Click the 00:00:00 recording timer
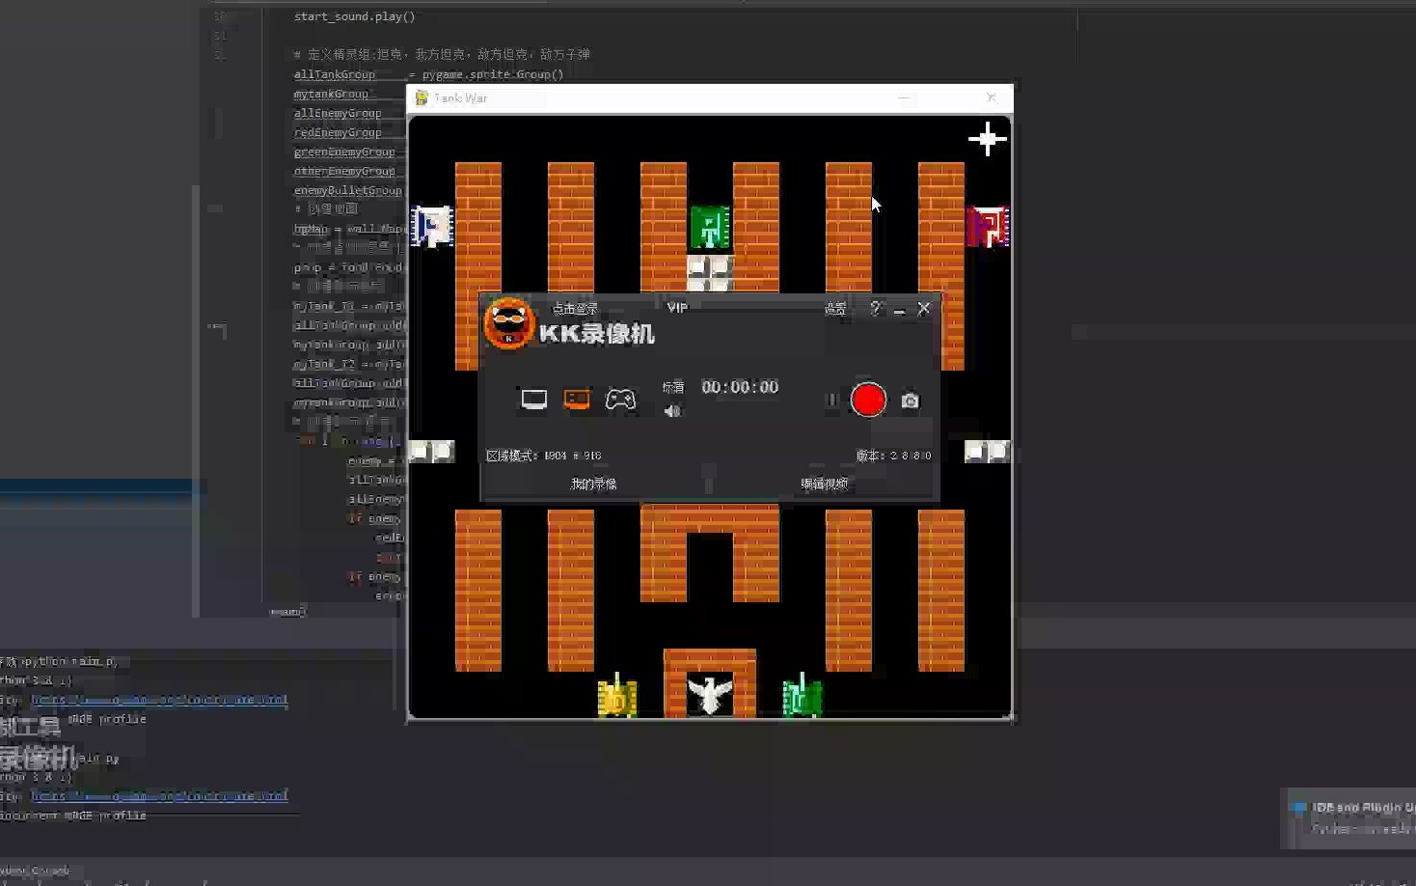The width and height of the screenshot is (1416, 886). click(740, 387)
